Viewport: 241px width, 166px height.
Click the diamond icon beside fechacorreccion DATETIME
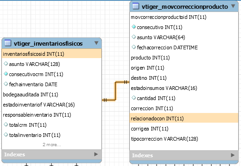click(133, 47)
